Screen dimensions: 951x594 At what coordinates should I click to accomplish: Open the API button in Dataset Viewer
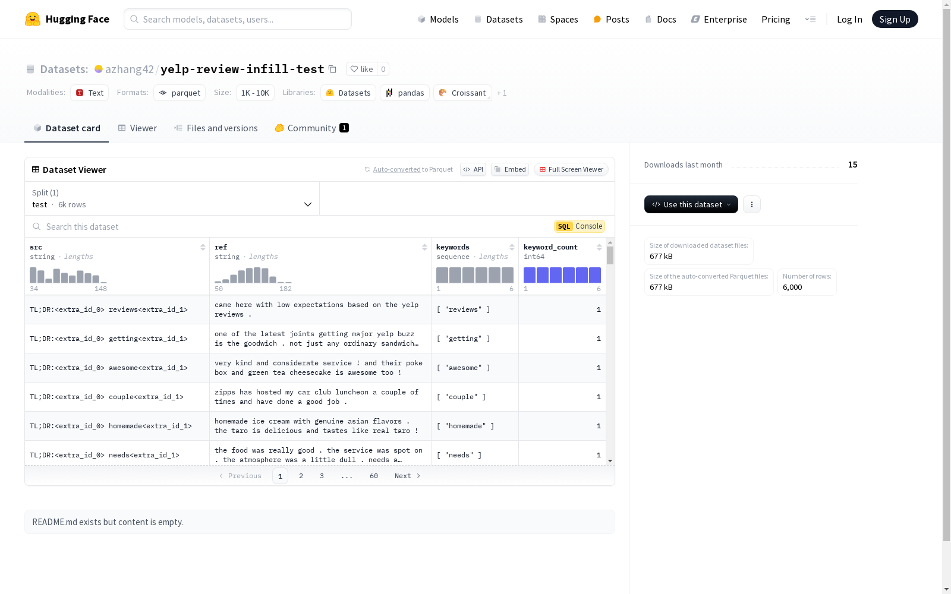tap(473, 169)
